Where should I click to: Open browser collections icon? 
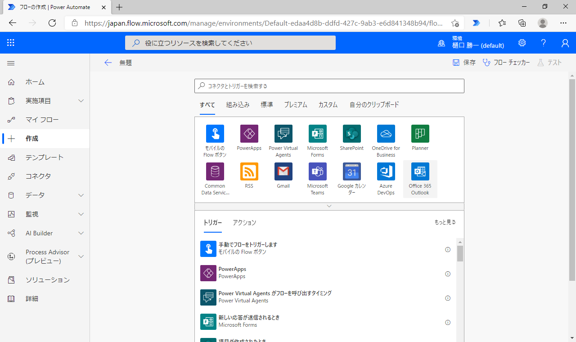[x=522, y=23]
